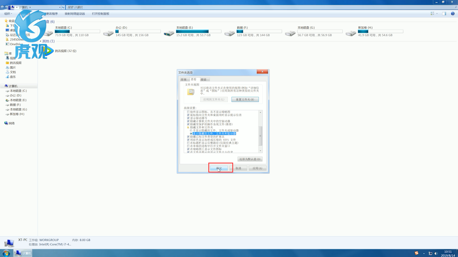Select 文档 library in sidebar

[x=11, y=72]
